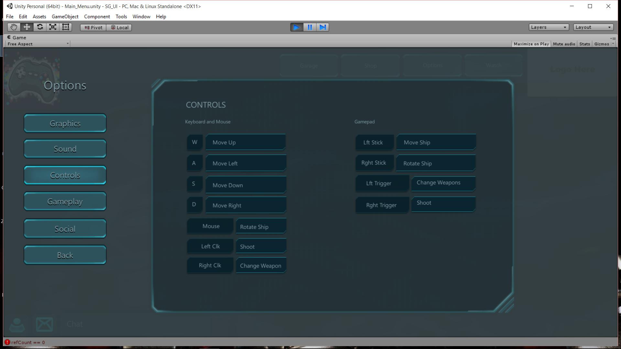The width and height of the screenshot is (621, 349).
Task: Click the Sound options button
Action: (x=65, y=149)
